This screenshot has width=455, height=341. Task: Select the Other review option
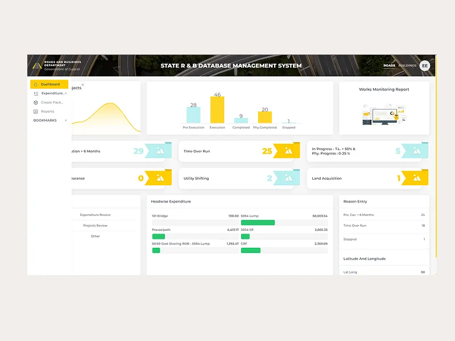pyautogui.click(x=95, y=236)
